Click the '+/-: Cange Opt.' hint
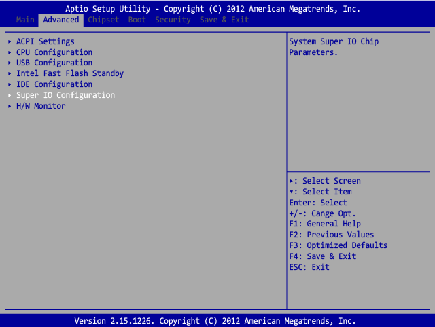Viewport: 435px width, 327px height. (x=322, y=213)
